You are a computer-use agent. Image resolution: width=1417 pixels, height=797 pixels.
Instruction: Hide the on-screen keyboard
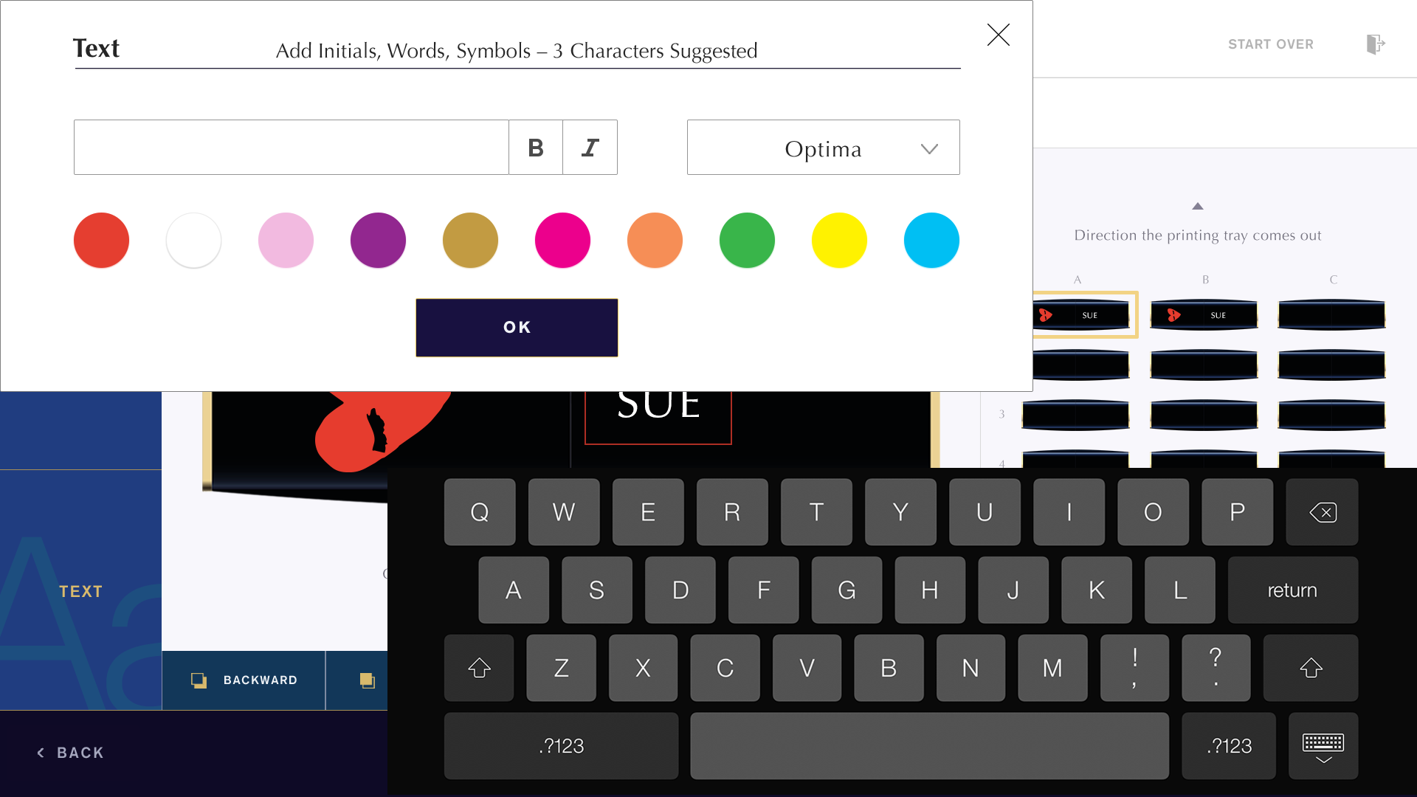tap(1323, 746)
